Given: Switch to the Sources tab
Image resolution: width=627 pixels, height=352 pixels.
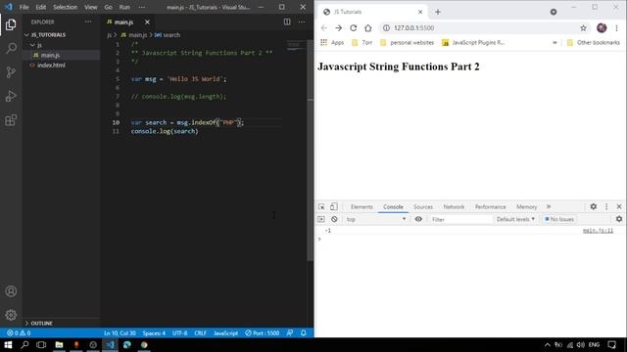Looking at the screenshot, I should pos(423,206).
